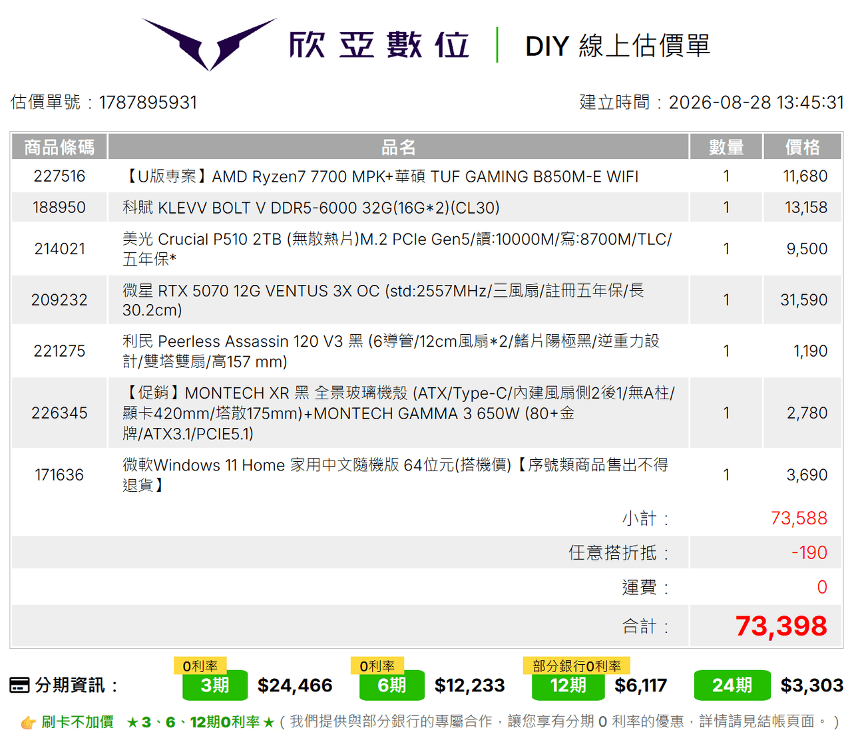Click the bank cooperation note in parentheses
Screen dimensions: 852x748
point(560,722)
